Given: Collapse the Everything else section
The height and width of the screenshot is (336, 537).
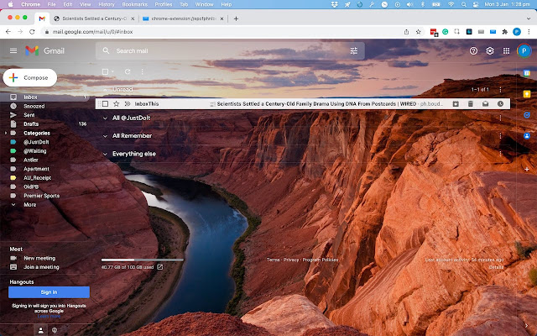Looking at the screenshot, I should (105, 155).
